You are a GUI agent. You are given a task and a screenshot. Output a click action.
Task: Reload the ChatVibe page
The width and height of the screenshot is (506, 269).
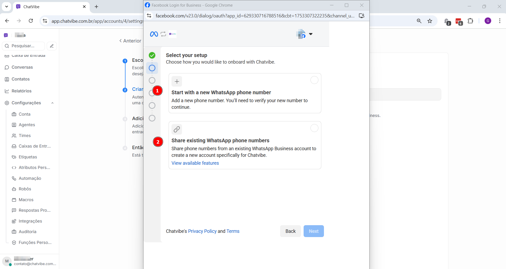pyautogui.click(x=31, y=21)
